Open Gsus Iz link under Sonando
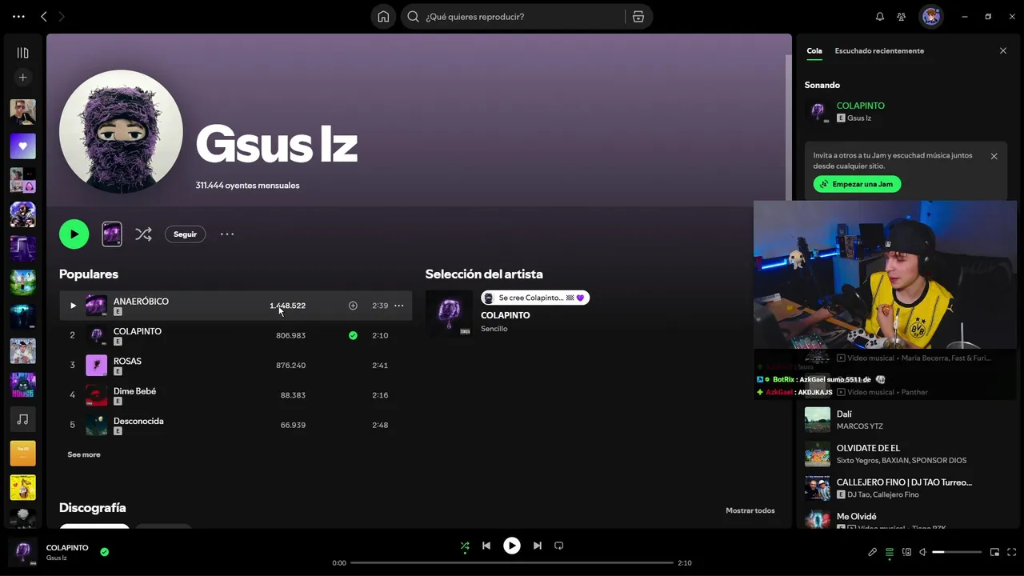1024x576 pixels. click(x=859, y=118)
